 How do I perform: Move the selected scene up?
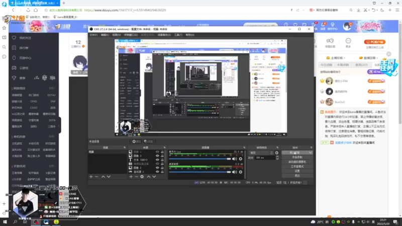point(103,177)
